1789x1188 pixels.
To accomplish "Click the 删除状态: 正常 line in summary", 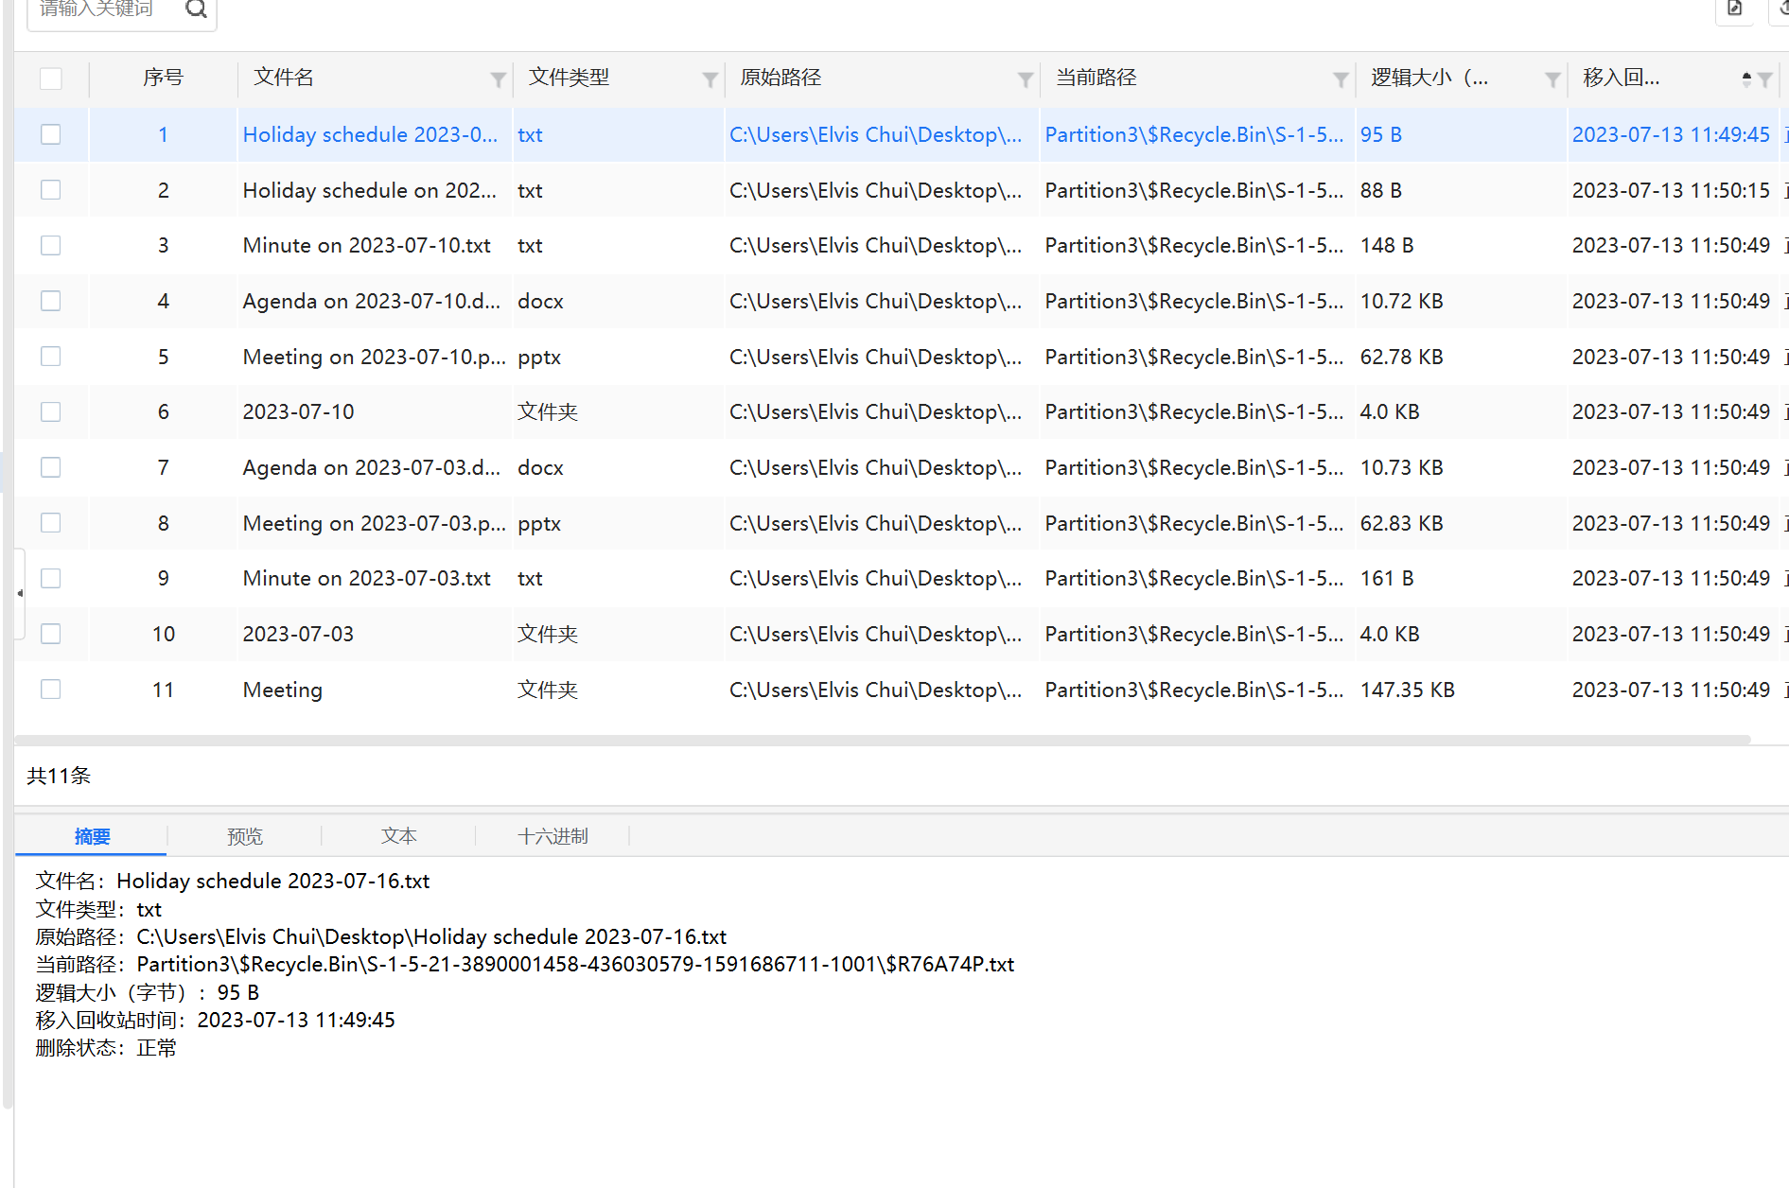I will 106,1047.
